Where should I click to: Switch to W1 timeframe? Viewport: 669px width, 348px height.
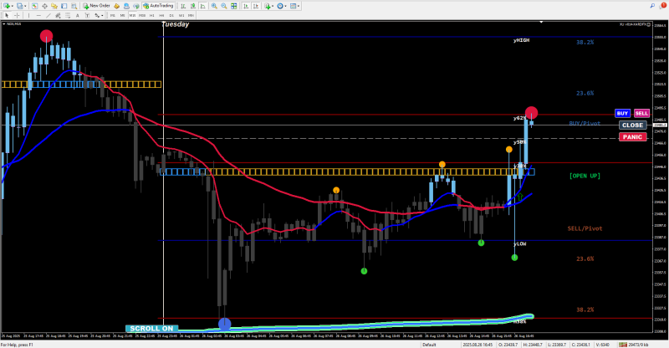pyautogui.click(x=181, y=15)
